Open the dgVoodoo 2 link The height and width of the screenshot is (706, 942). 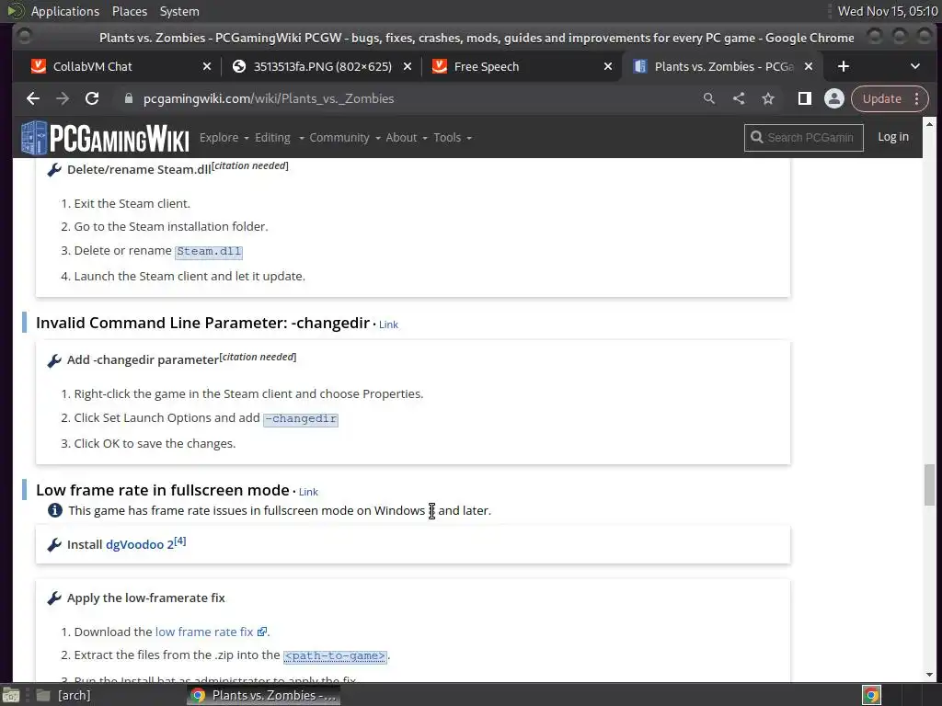140,544
